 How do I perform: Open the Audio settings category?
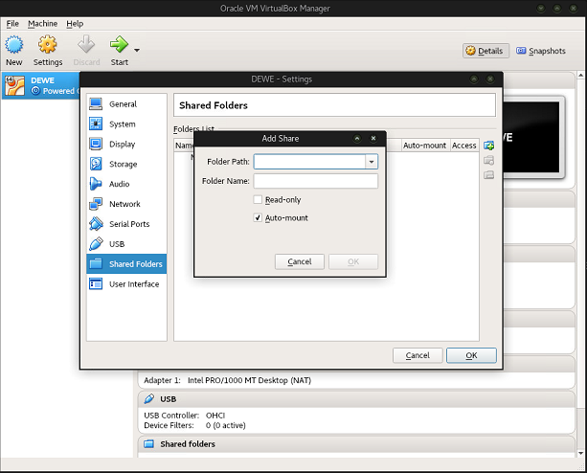tap(126, 184)
